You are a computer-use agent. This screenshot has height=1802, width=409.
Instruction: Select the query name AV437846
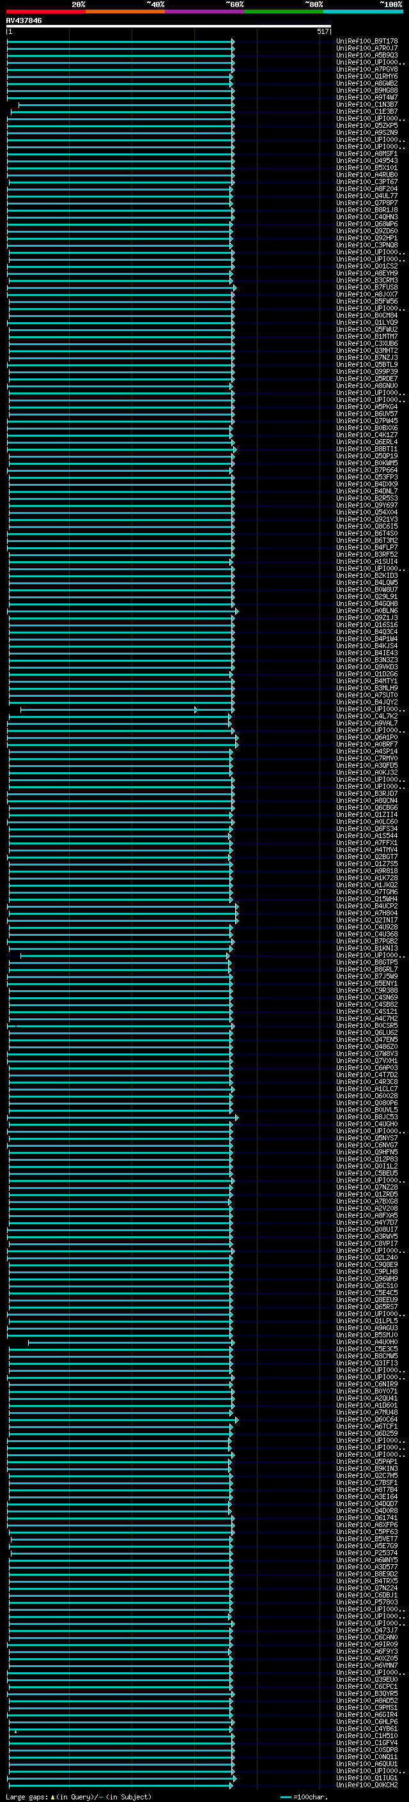tap(24, 21)
